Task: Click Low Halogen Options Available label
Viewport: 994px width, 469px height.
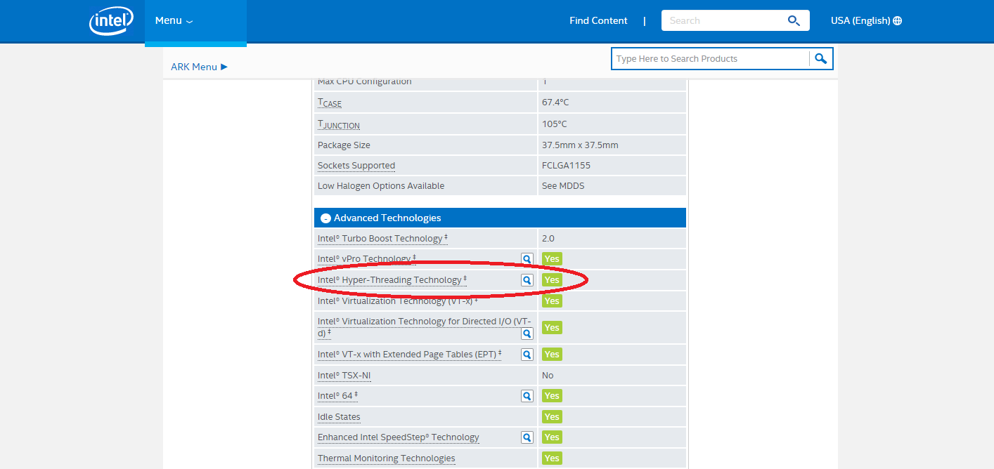Action: (381, 186)
